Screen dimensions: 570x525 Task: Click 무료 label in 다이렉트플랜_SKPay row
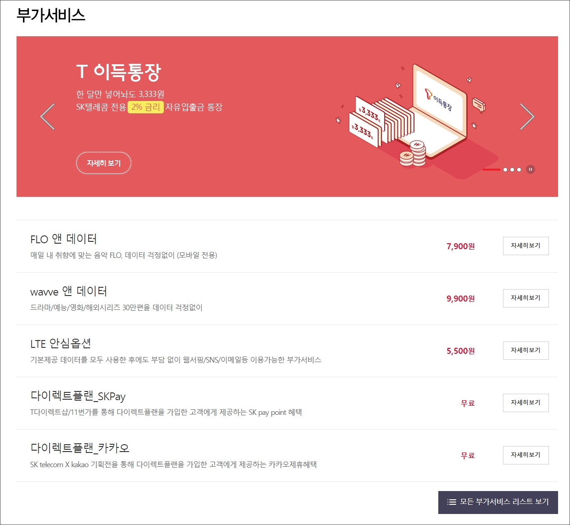pos(468,403)
